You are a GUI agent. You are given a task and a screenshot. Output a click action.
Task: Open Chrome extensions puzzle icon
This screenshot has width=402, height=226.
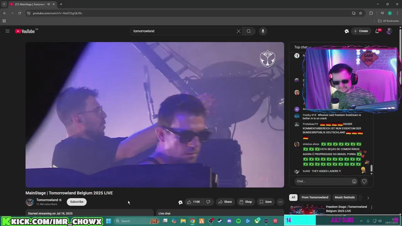pos(371,13)
